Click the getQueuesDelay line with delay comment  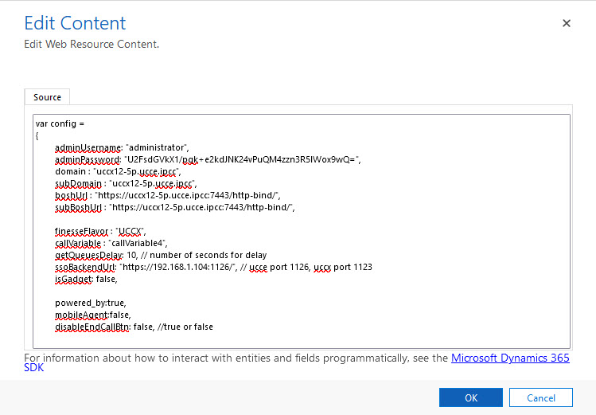pos(160,255)
